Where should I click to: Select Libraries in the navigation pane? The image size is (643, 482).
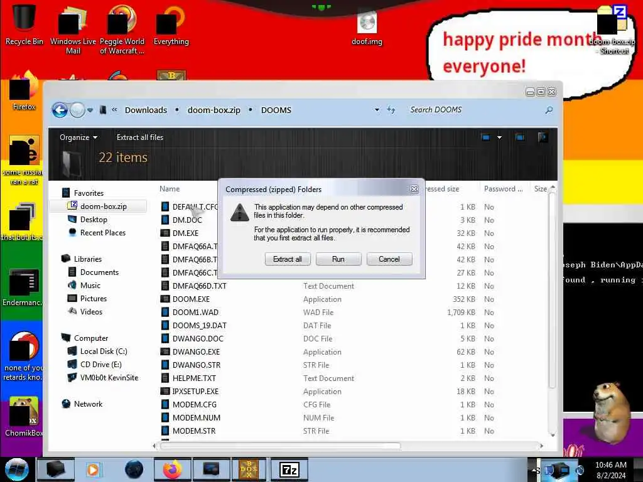(x=88, y=259)
